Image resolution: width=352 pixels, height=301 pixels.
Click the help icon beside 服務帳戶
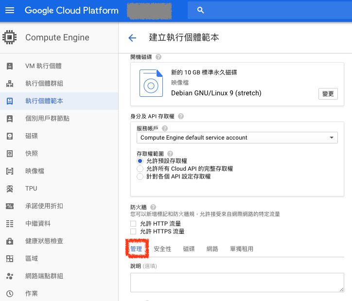pos(164,128)
